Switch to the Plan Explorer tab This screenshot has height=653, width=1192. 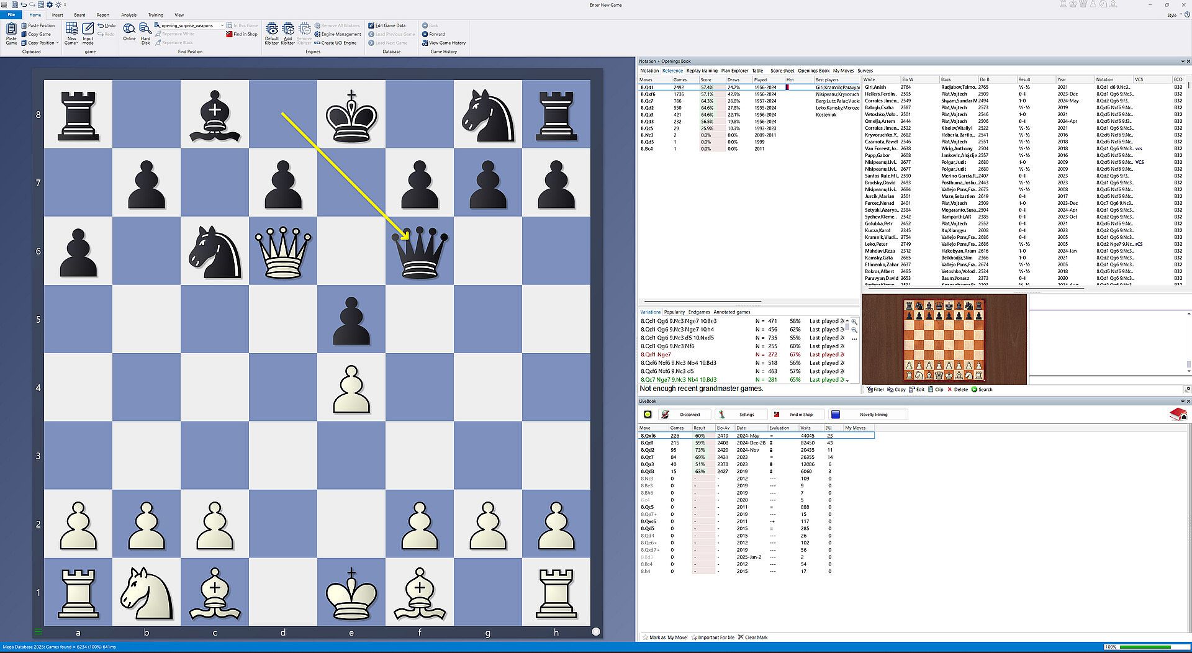(x=734, y=71)
